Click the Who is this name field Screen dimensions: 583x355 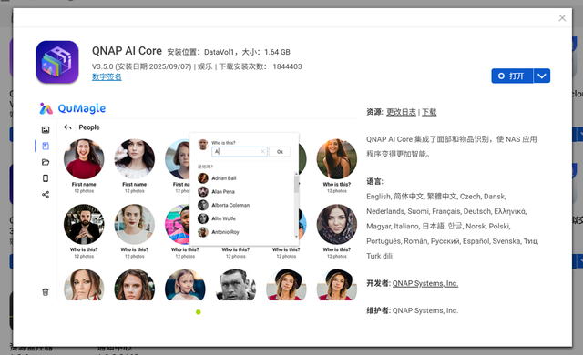point(239,151)
